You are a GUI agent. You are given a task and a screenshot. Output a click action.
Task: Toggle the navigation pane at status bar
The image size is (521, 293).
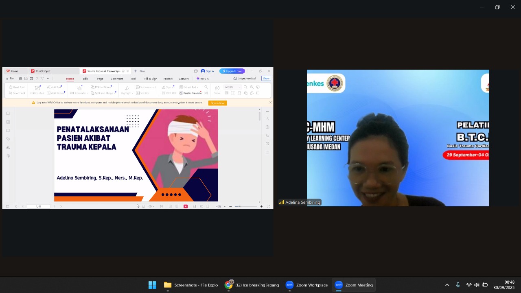[x=7, y=206]
